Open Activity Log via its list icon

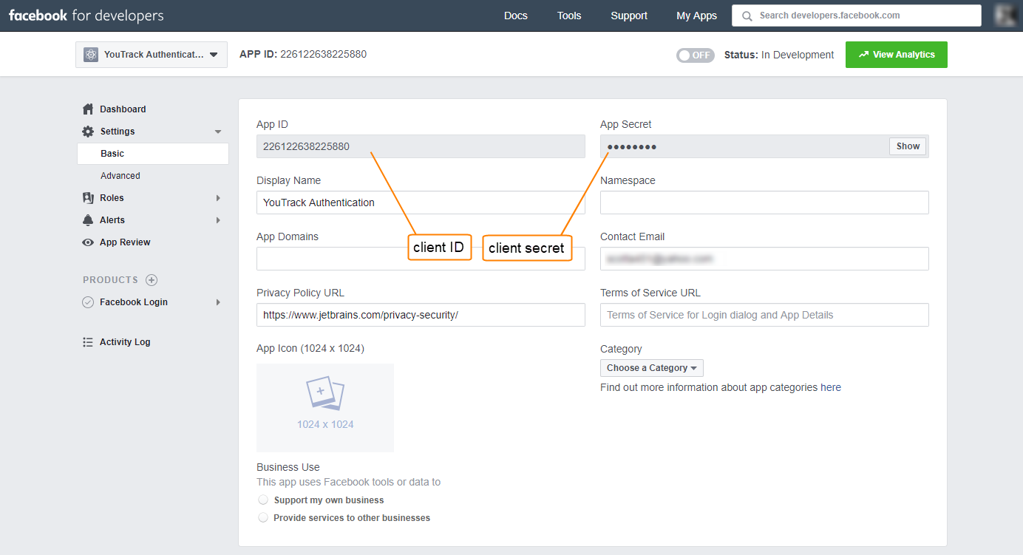(x=87, y=341)
